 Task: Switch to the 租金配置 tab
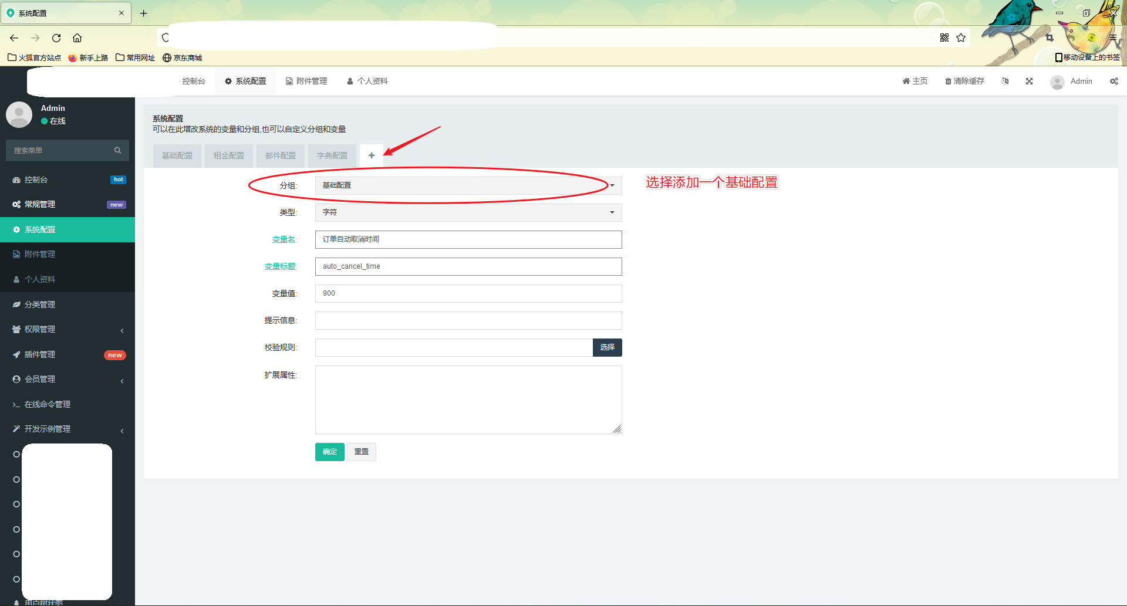228,155
